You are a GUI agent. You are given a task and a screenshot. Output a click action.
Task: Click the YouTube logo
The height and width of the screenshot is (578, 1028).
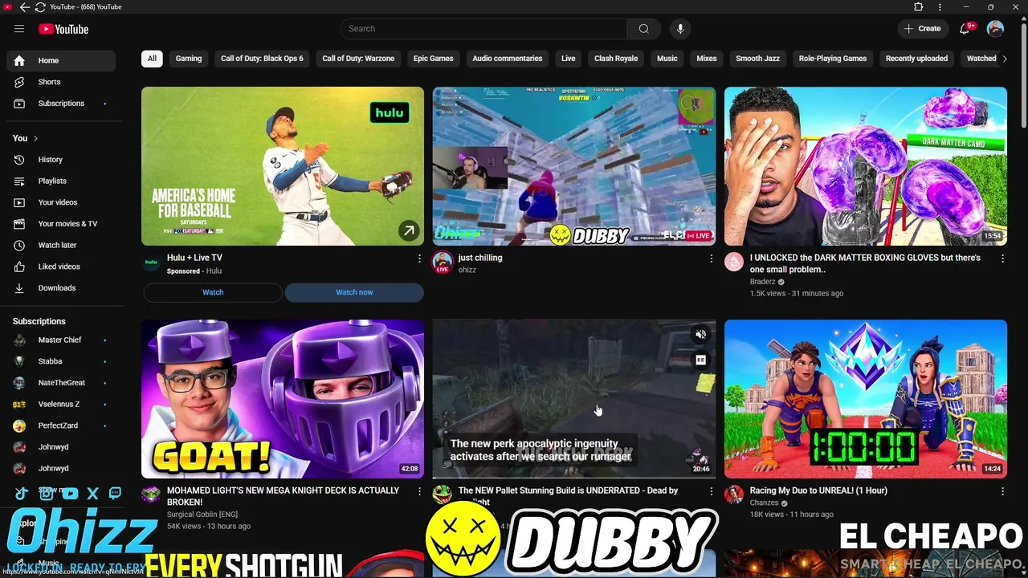63,29
